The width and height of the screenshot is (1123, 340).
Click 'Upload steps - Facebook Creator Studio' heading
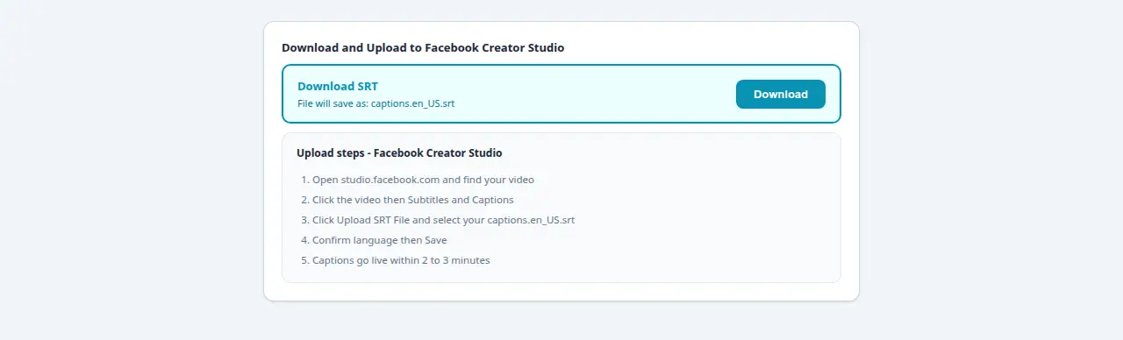399,152
